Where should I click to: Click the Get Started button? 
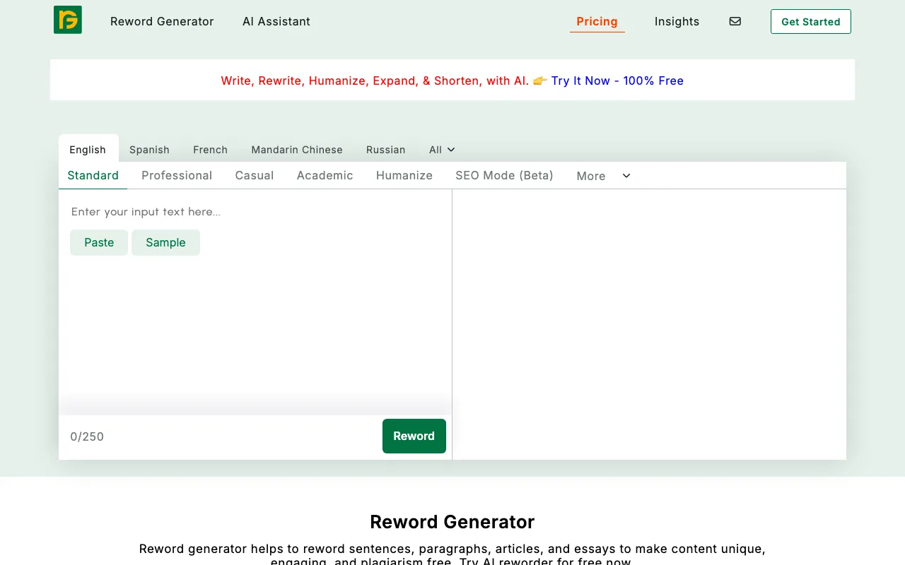tap(811, 21)
